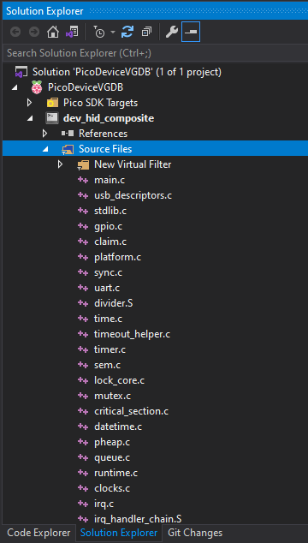308x543 pixels.
Task: Select datetime.c file
Action: click(x=118, y=427)
